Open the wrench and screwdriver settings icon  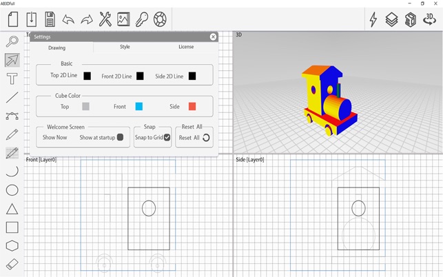pos(105,19)
